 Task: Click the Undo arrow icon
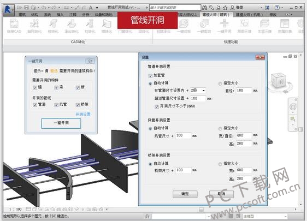(44, 8)
